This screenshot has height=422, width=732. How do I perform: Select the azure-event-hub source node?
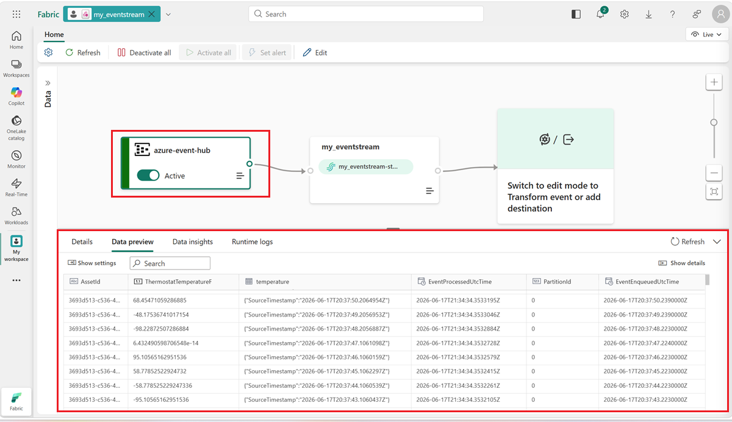pyautogui.click(x=185, y=163)
